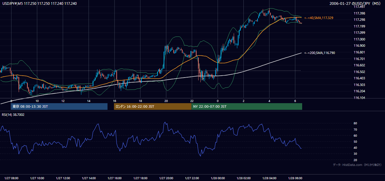Click hour marker 16 below the price chart

114,101
